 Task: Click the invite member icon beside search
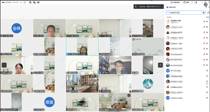pos(208,13)
